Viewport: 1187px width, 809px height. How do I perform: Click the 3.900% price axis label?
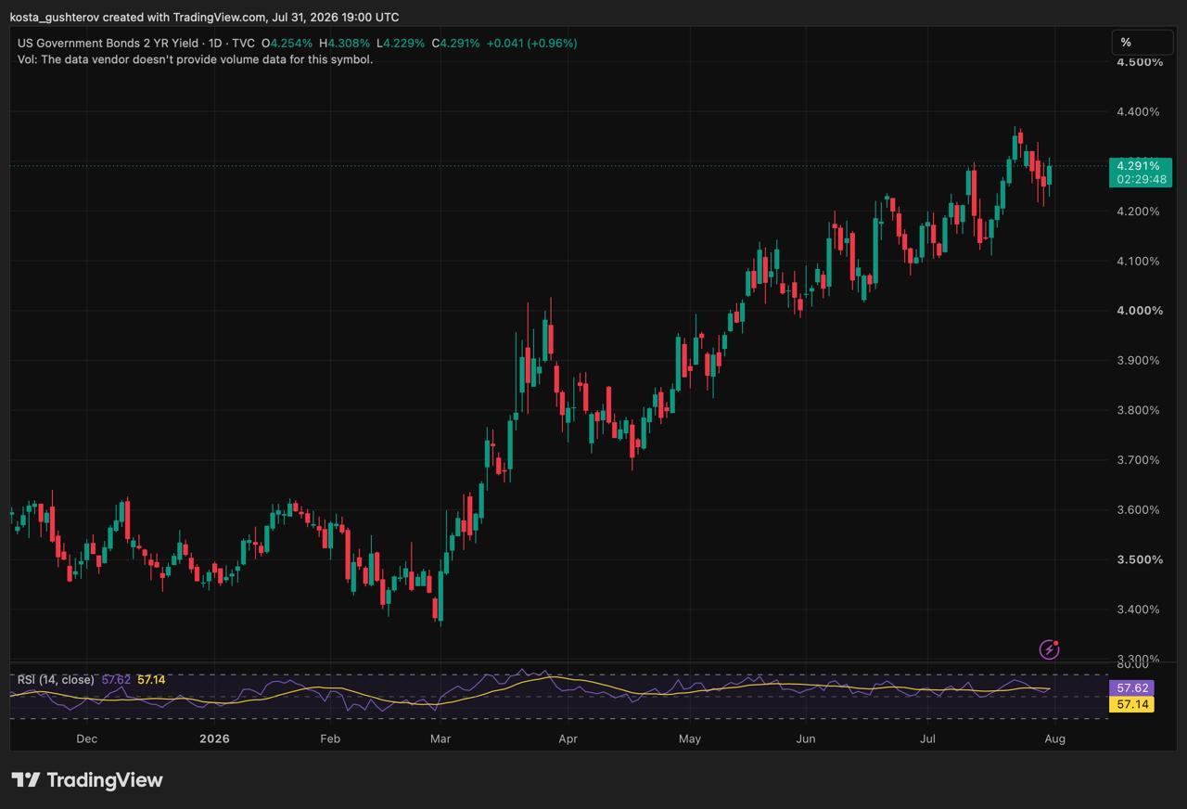pos(1140,361)
